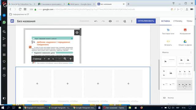Image resolution: width=196 pixels, height=110 pixels.
Task: Add editors with the person-plus icon
Action: [x=125, y=21]
